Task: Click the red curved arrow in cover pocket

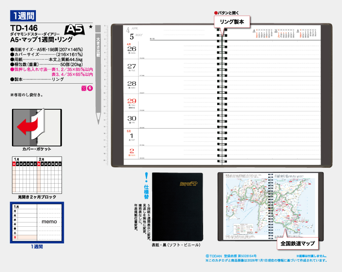Action: coord(27,126)
